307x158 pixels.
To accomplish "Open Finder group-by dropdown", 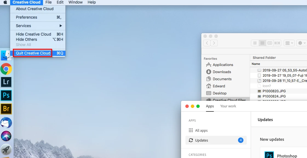I will [289, 43].
